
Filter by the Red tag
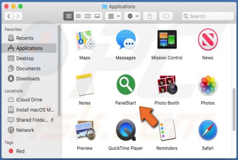pyautogui.click(x=29, y=151)
